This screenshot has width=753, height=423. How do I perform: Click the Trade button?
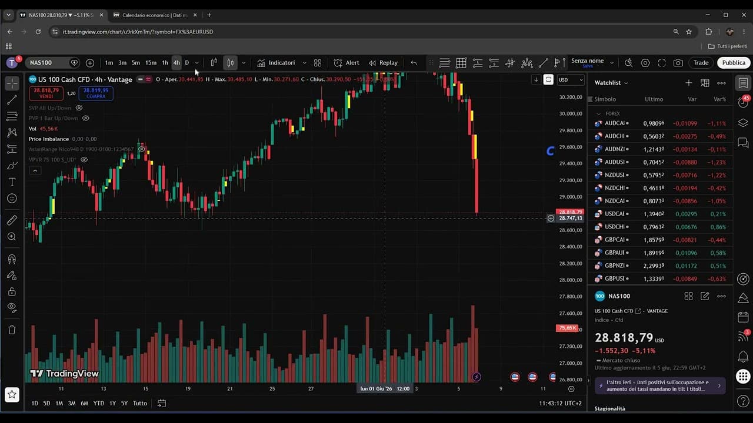pyautogui.click(x=701, y=63)
